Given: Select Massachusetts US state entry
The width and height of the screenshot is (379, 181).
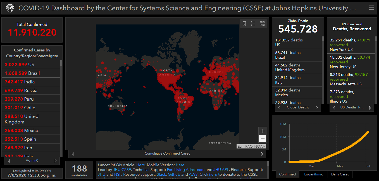Looking at the screenshot, I should (351, 79).
